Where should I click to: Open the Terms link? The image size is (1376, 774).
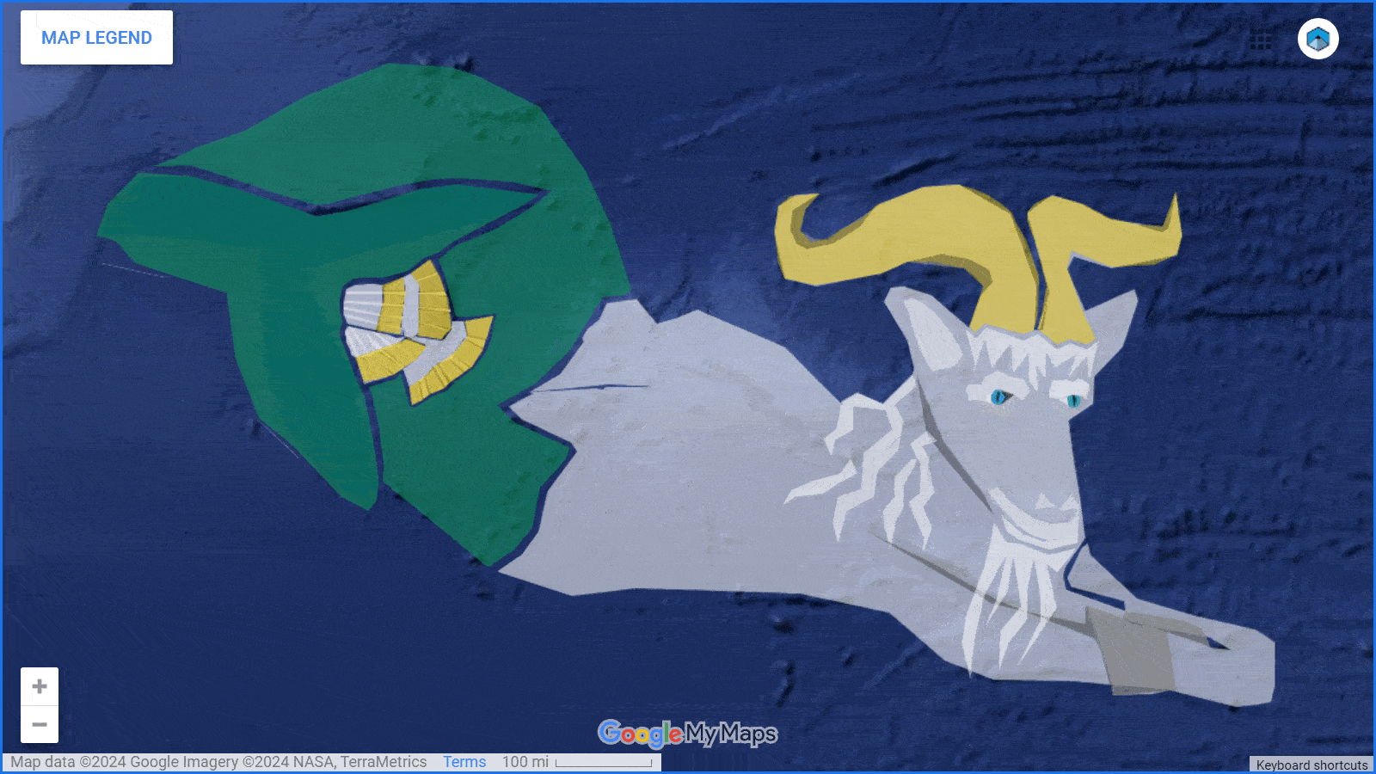click(464, 762)
